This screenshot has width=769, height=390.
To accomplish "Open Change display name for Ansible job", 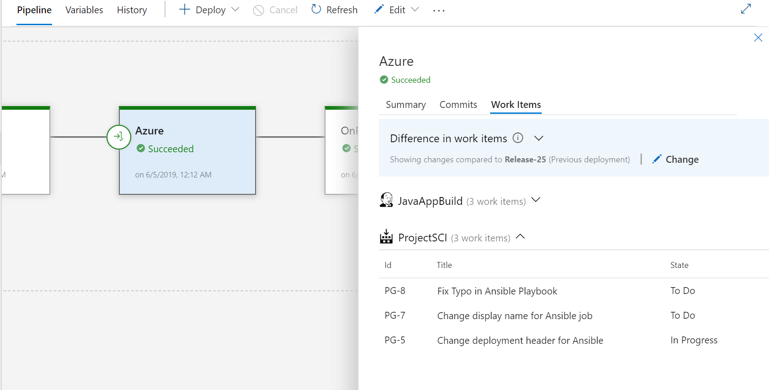I will (515, 316).
